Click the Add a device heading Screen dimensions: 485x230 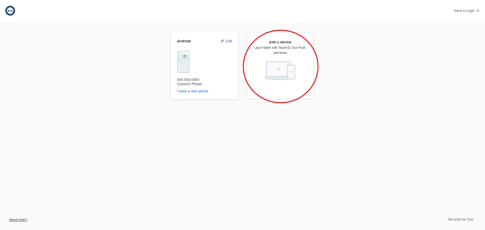coord(280,42)
